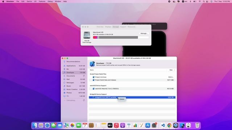Launch Safari from the dock
232x130 pixels.
click(x=47, y=125)
